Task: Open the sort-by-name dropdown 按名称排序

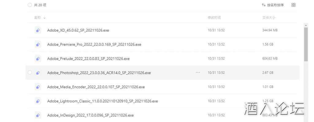Action: [x=273, y=5]
